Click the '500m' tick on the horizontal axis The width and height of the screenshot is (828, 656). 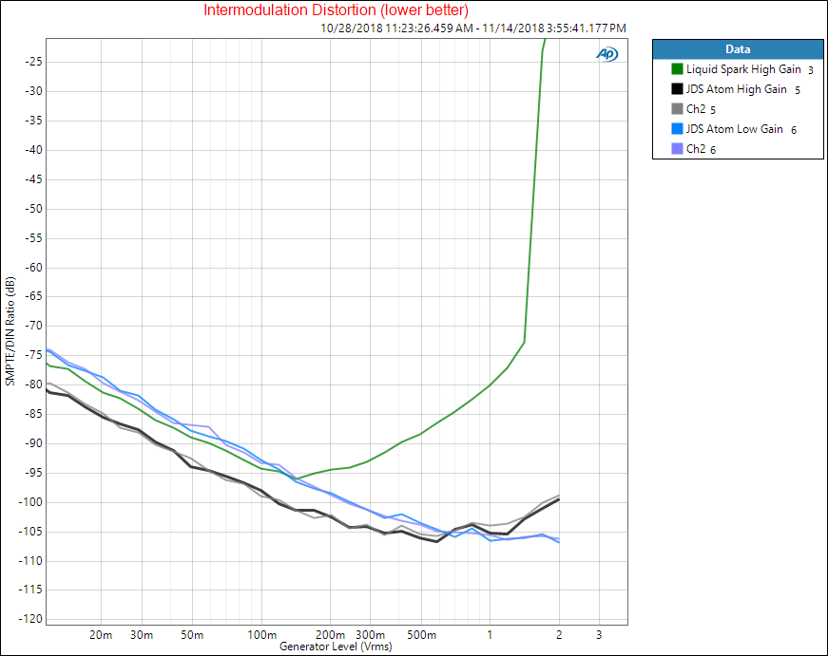coord(421,635)
